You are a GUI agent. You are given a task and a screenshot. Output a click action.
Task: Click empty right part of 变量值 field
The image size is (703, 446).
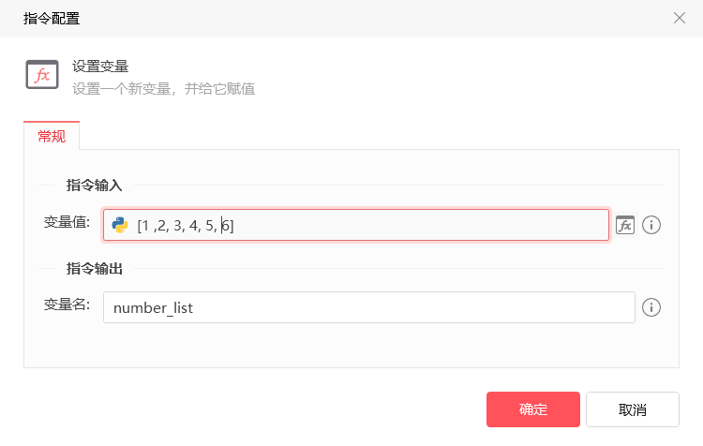point(422,225)
